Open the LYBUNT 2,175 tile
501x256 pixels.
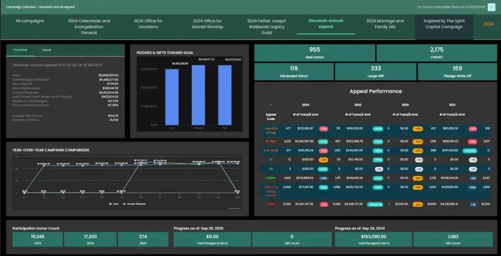tap(436, 53)
